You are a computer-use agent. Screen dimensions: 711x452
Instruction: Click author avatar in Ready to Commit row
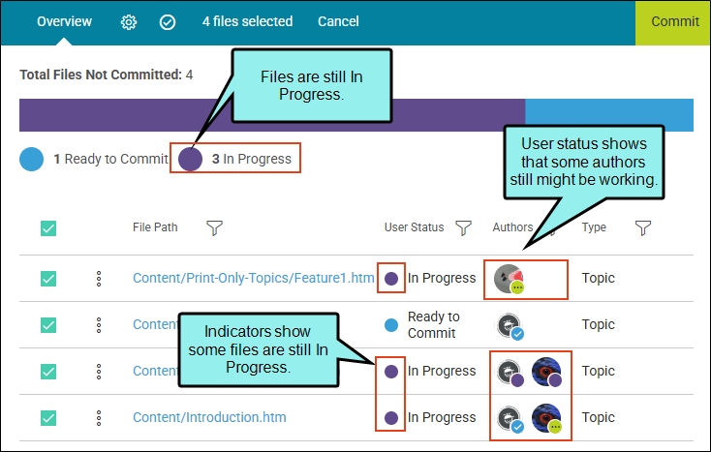pyautogui.click(x=510, y=325)
